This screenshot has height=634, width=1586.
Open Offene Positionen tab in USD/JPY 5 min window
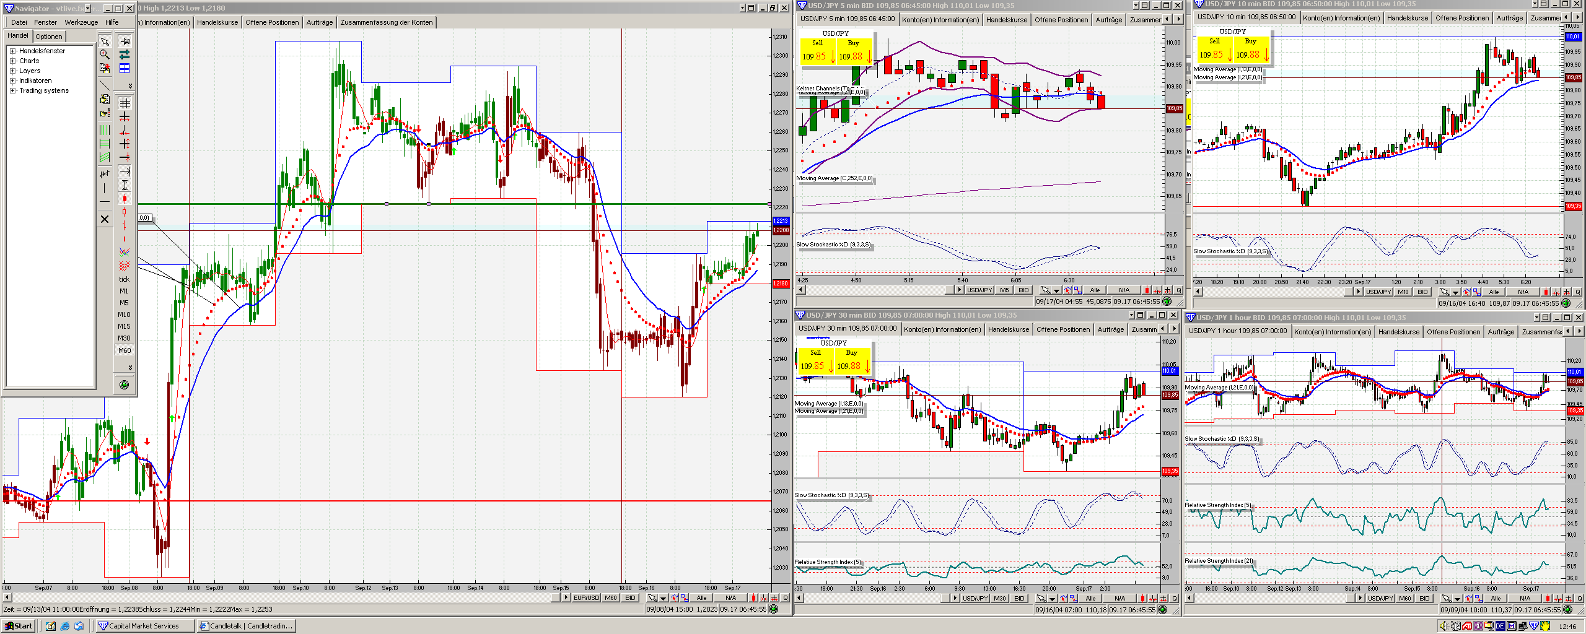(1061, 20)
